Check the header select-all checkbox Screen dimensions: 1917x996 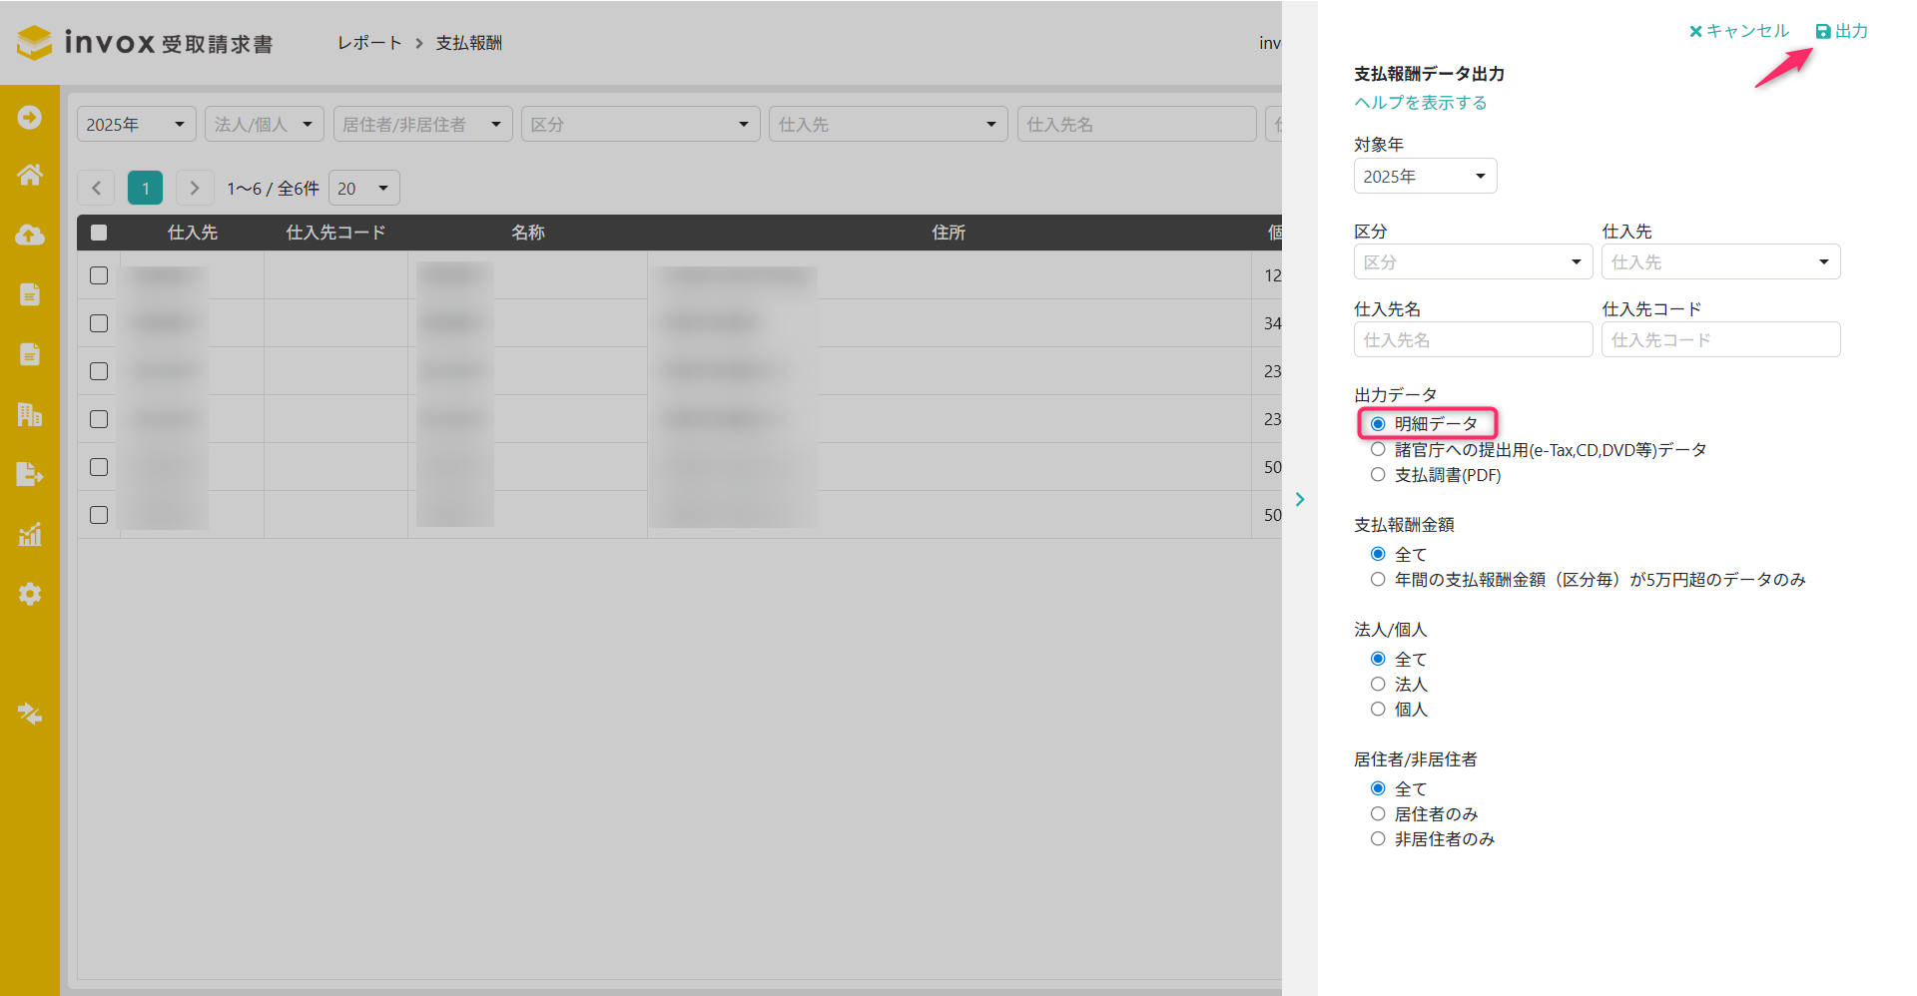(99, 233)
